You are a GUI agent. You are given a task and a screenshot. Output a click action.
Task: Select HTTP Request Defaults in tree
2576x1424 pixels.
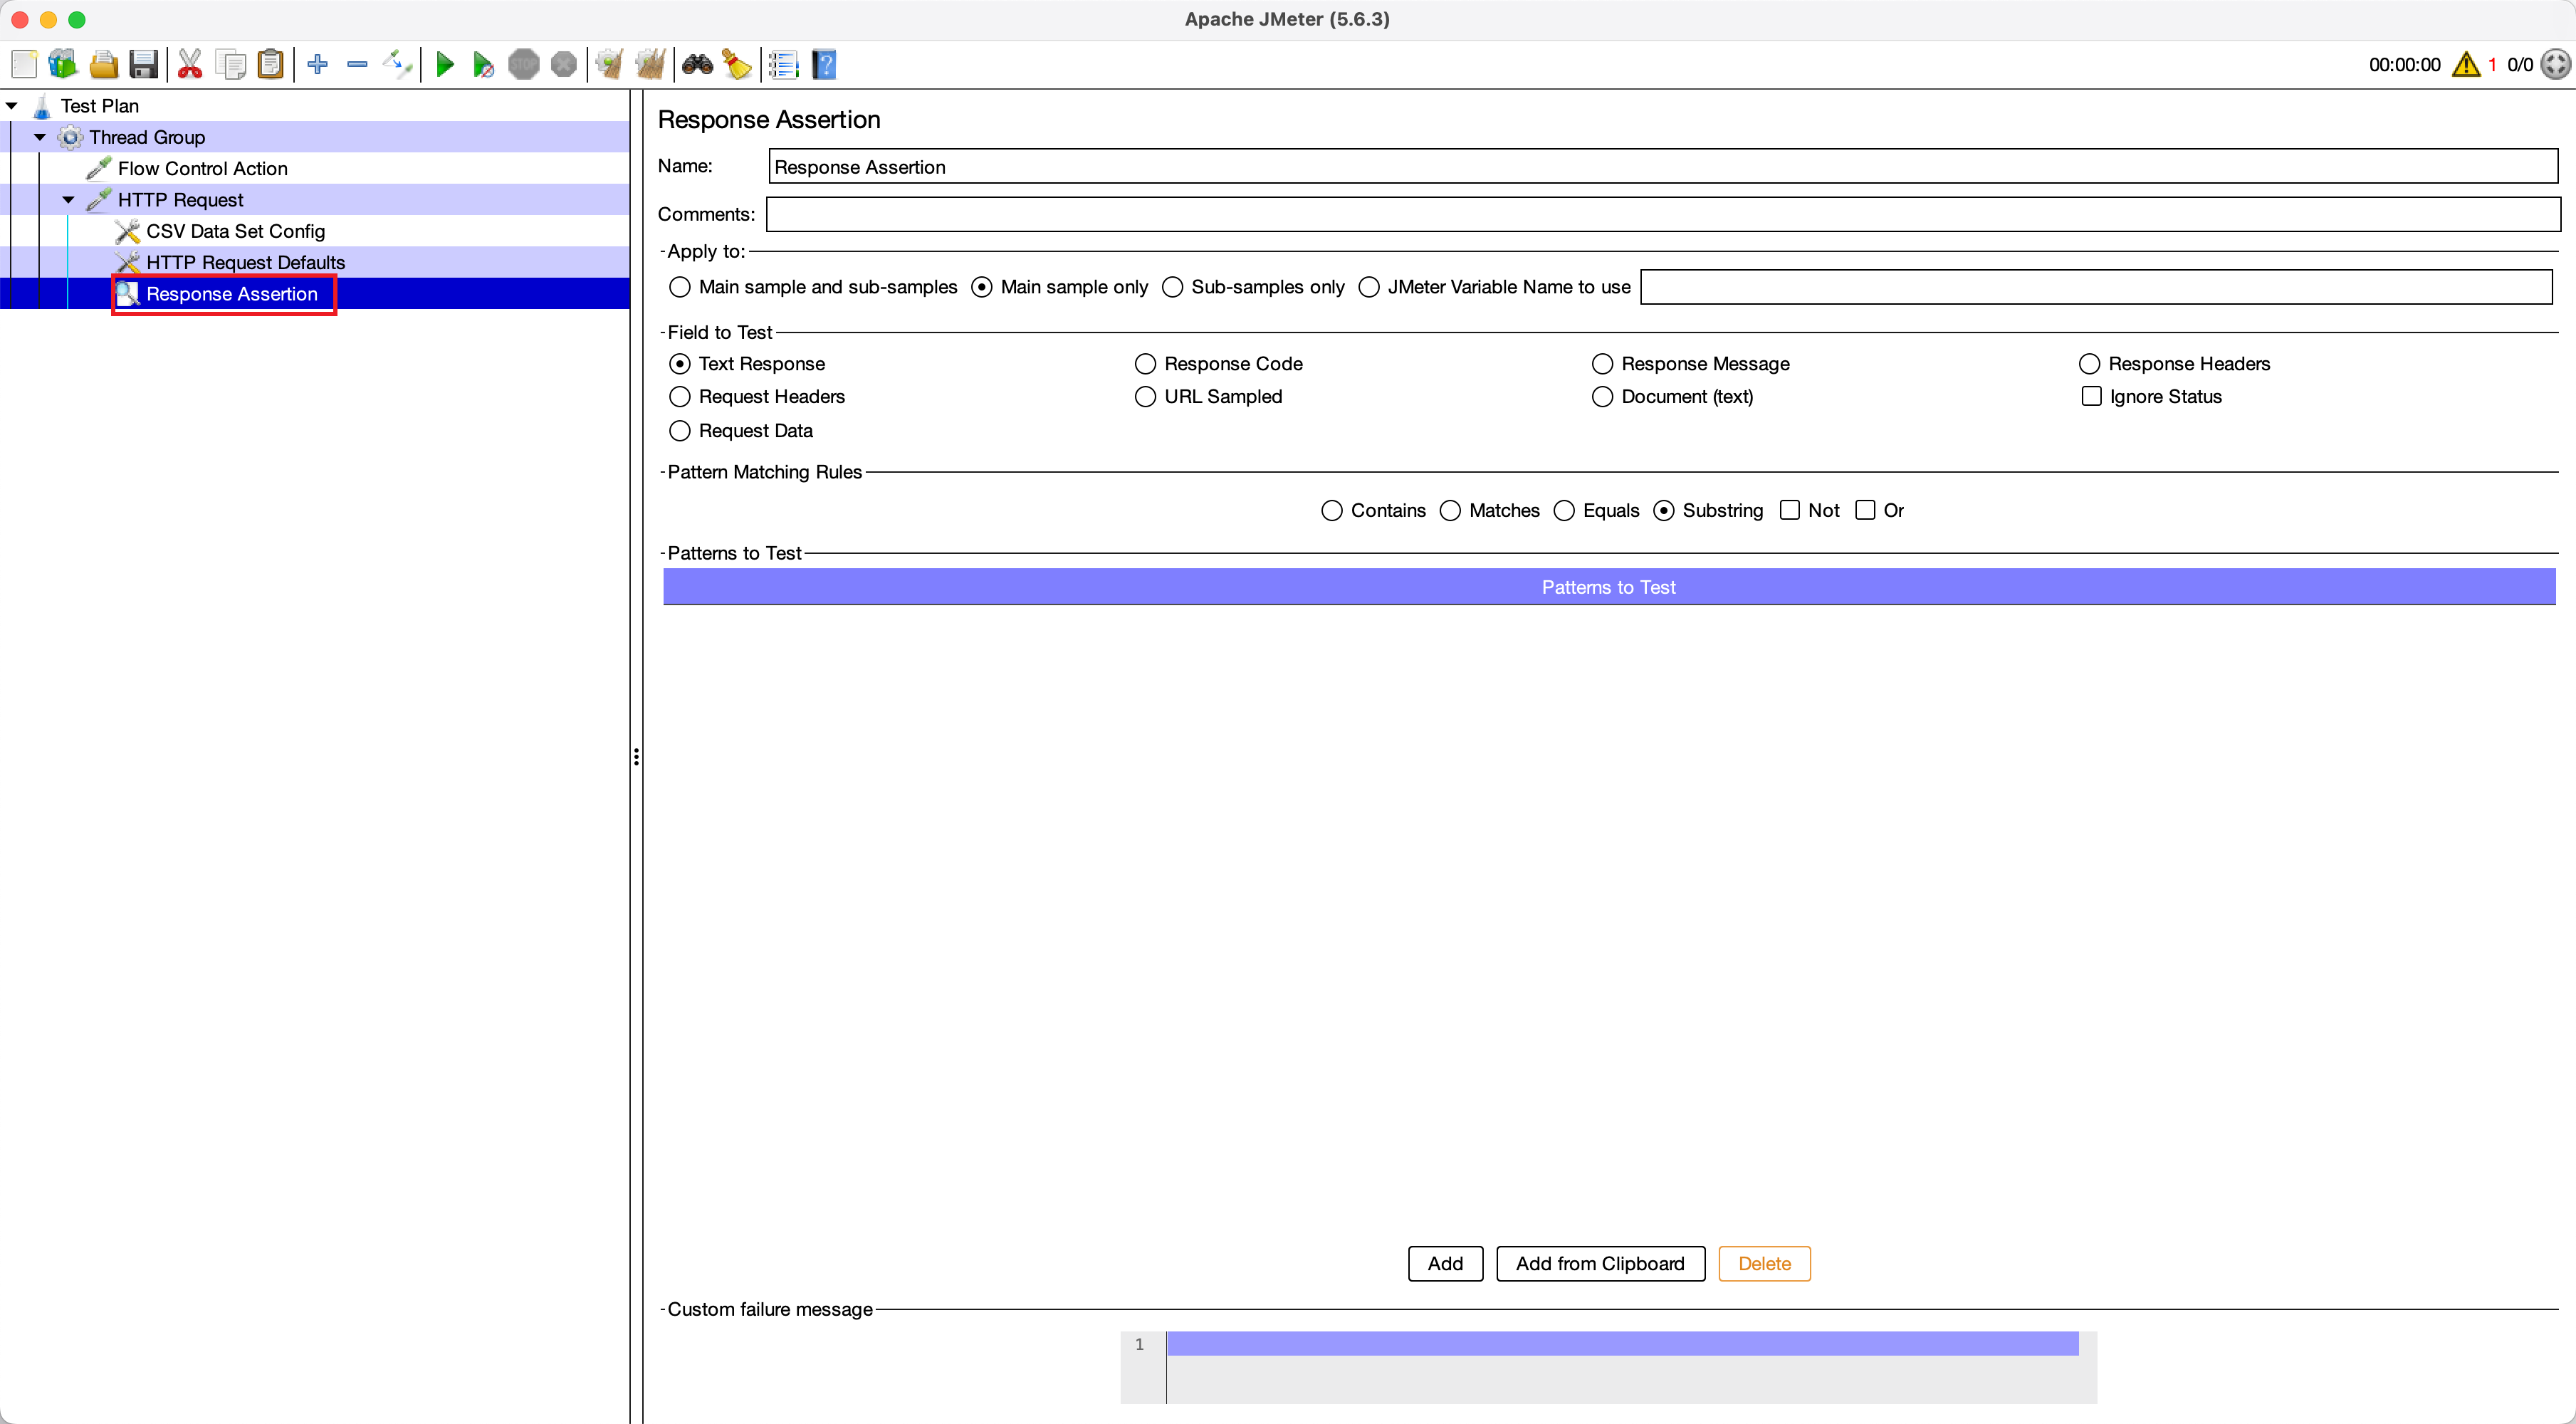coord(245,263)
